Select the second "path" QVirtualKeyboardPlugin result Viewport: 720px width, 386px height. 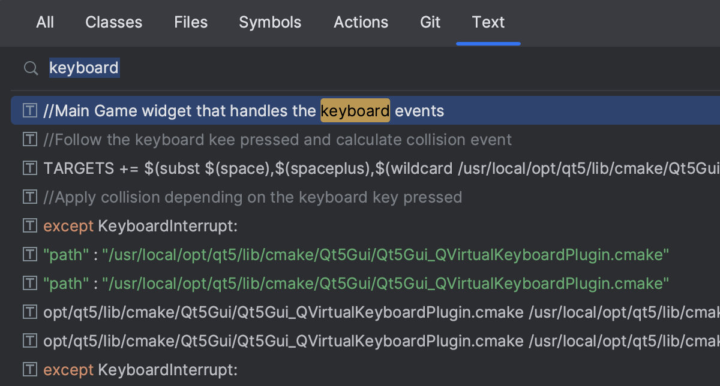356,283
